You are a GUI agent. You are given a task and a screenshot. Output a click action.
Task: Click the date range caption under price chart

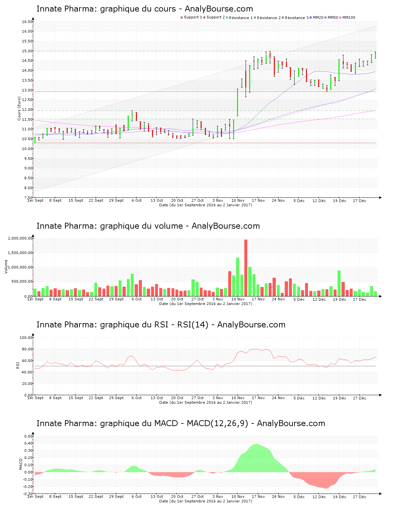(206, 205)
